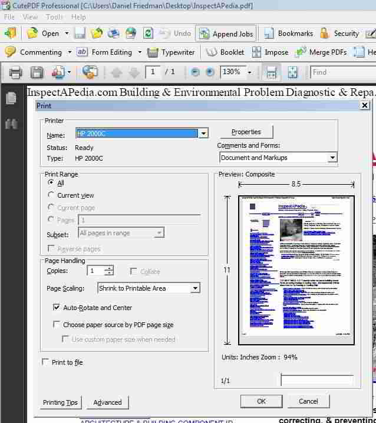The image size is (376, 423).
Task: Click the Booklet tool
Action: click(x=225, y=52)
